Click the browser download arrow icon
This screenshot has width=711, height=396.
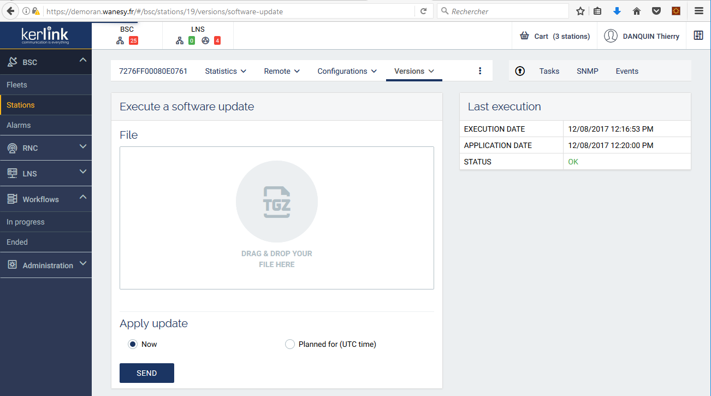(x=617, y=11)
